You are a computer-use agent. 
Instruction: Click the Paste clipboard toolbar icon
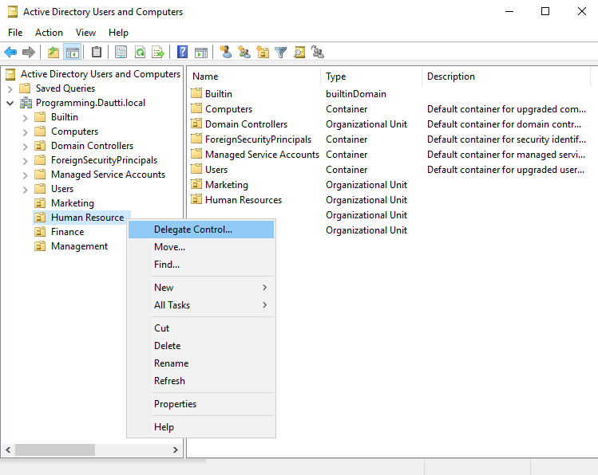click(97, 52)
